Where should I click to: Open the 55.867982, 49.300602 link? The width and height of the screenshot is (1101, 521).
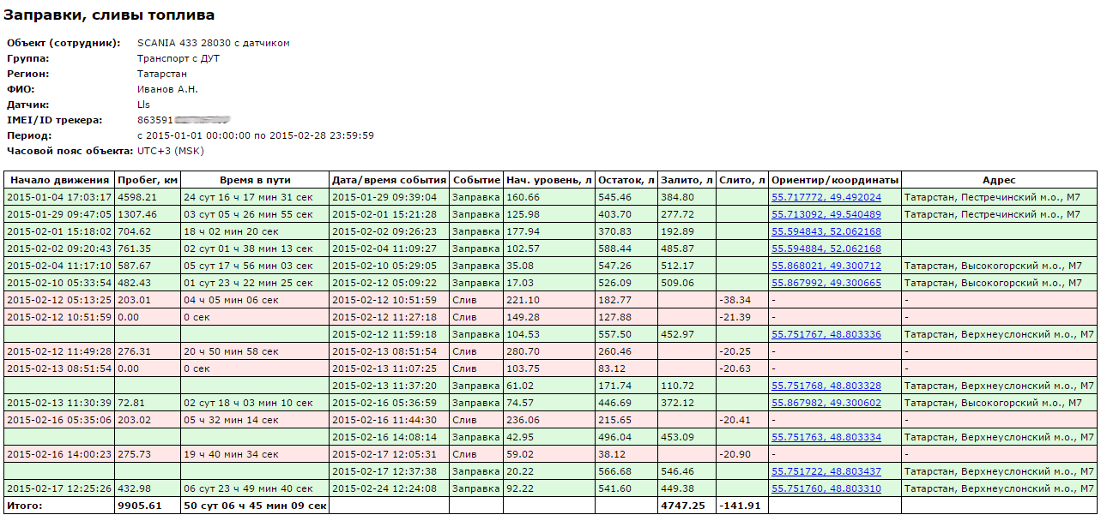tap(826, 403)
